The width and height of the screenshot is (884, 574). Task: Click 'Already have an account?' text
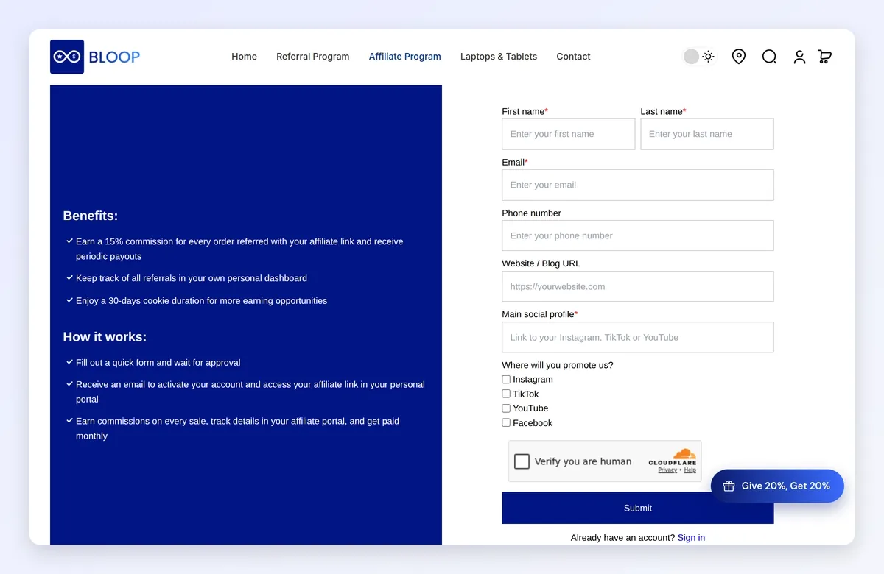coord(622,538)
